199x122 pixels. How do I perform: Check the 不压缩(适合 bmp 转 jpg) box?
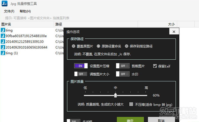pyautogui.click(x=131, y=104)
